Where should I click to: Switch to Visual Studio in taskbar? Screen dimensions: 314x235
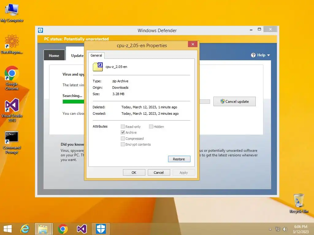82,229
